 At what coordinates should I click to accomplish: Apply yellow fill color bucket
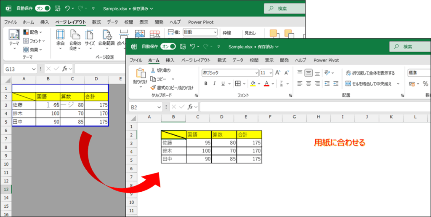(x=253, y=83)
